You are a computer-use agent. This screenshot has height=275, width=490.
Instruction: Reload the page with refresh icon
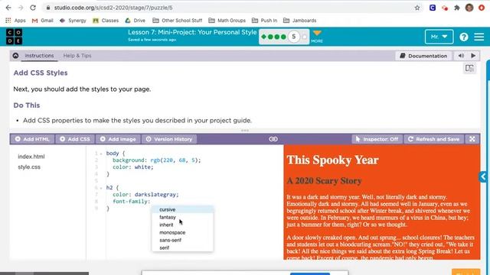coord(33,8)
